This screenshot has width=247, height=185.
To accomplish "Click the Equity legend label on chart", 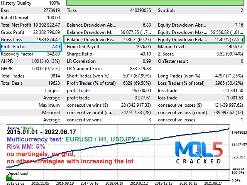I will 28,127.
